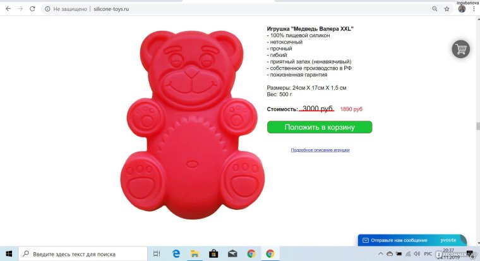This screenshot has height=261, width=480.
Task: Open Chrome three-dot menu
Action: (474, 9)
